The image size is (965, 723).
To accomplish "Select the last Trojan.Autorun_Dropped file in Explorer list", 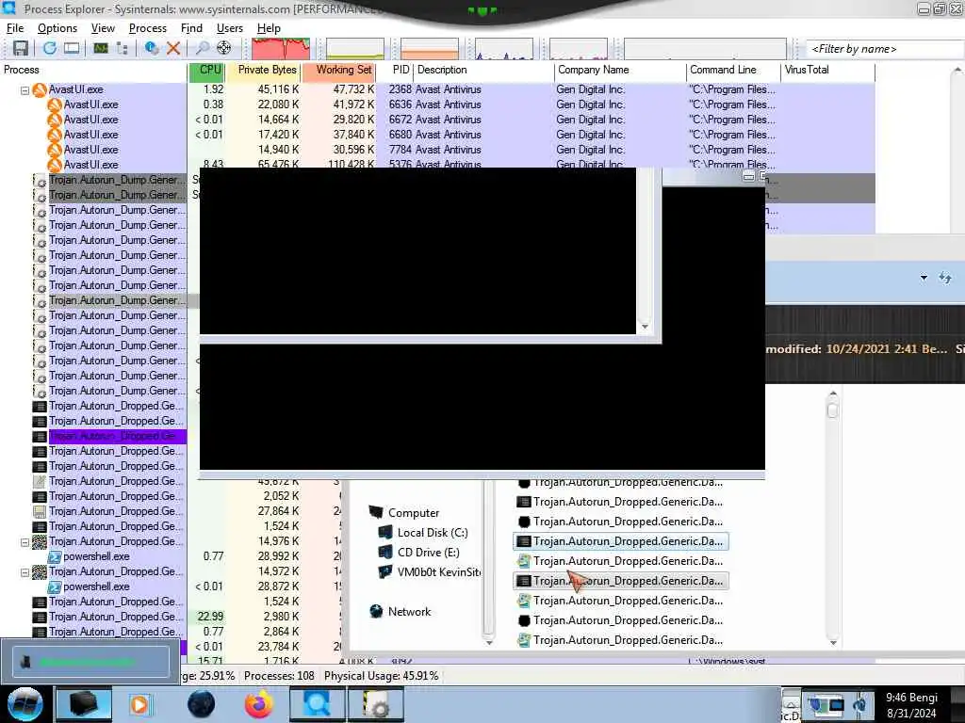I will tap(620, 640).
